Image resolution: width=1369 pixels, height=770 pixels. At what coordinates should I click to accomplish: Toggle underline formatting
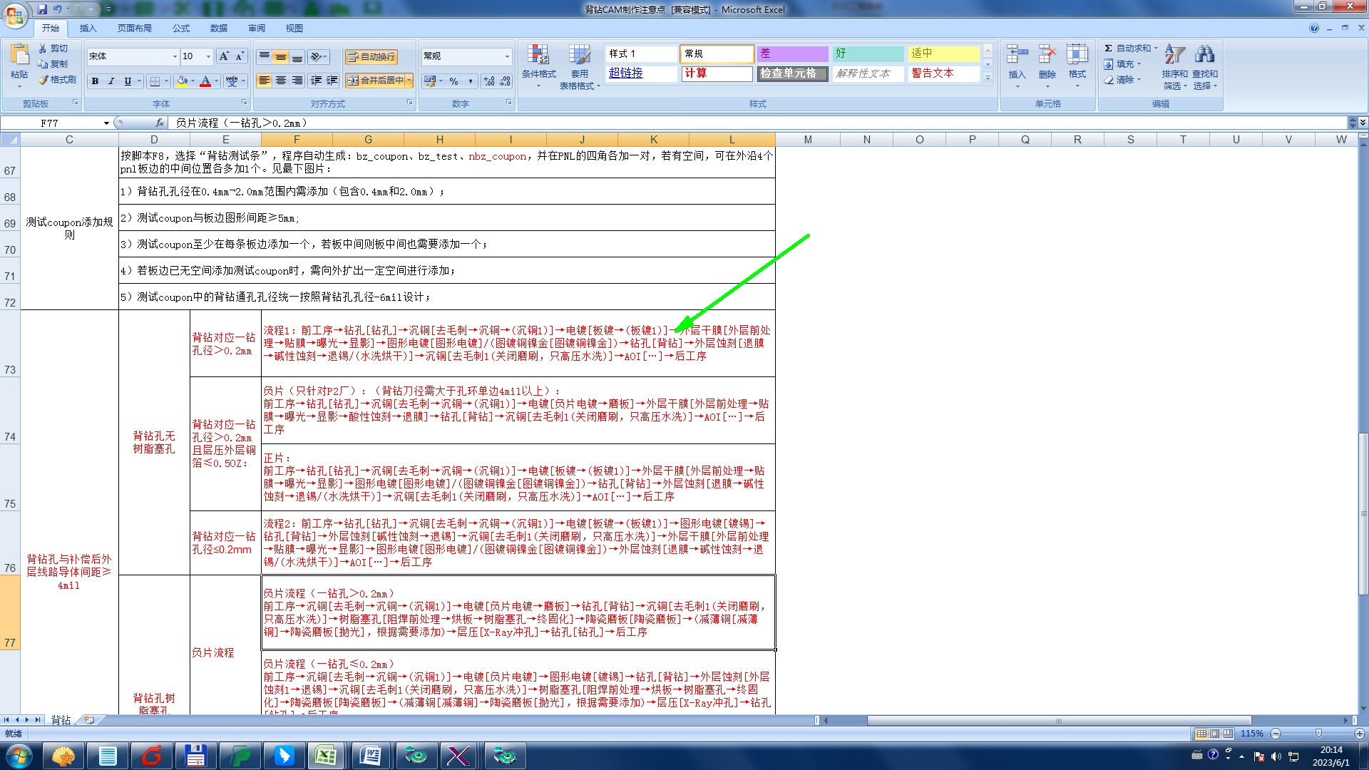click(x=128, y=81)
